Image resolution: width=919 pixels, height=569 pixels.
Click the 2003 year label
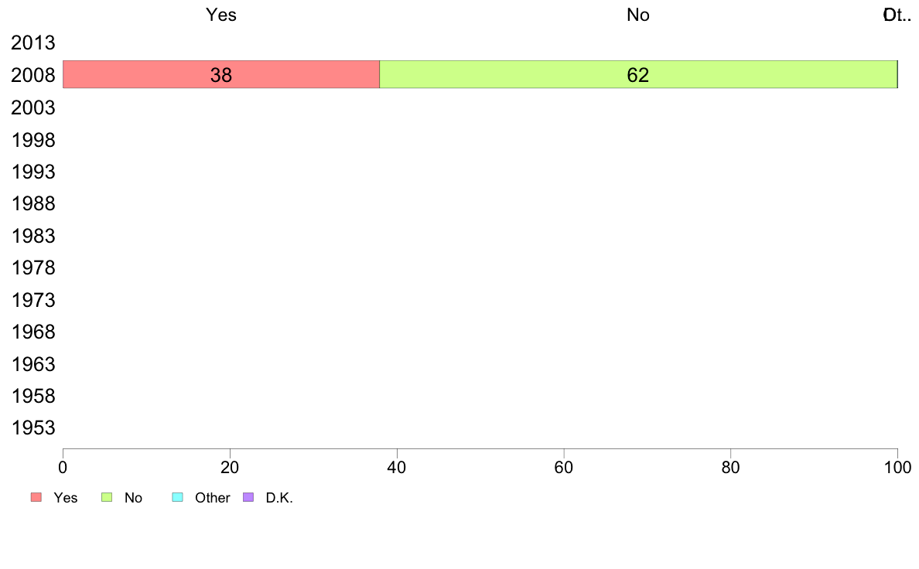click(x=32, y=107)
